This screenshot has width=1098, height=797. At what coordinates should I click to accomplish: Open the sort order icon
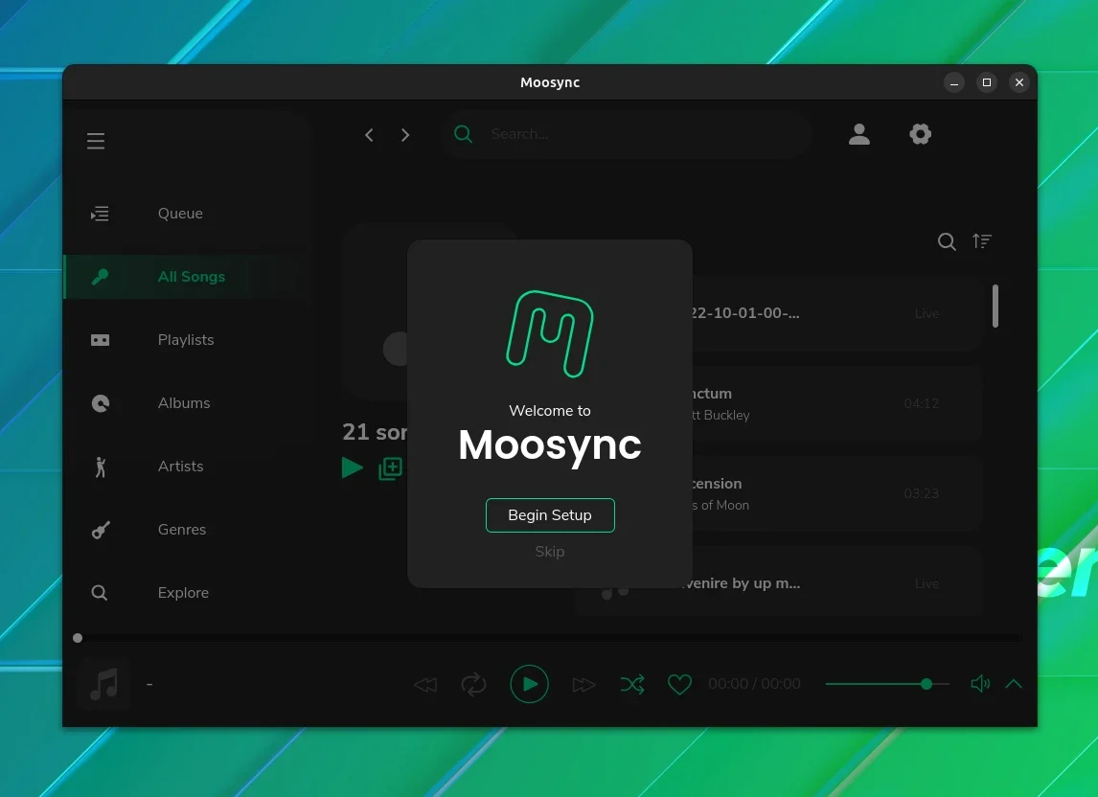(982, 241)
